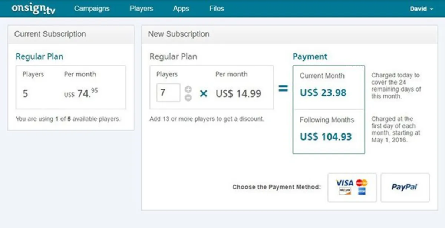This screenshot has height=228, width=445.
Task: Decrease player count with minus button
Action: point(188,98)
